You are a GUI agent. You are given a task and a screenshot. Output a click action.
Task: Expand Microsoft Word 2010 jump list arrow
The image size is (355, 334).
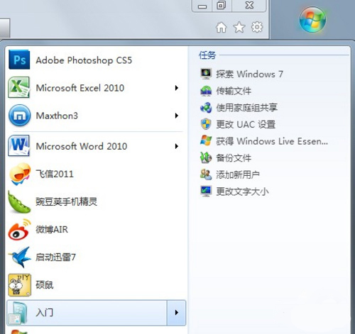pyautogui.click(x=177, y=146)
